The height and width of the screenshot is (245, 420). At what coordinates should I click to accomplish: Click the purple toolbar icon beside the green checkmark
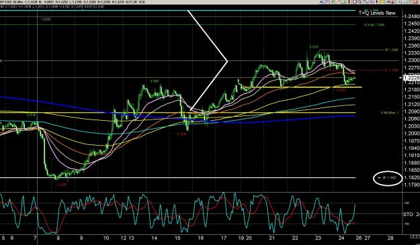coord(327,1)
